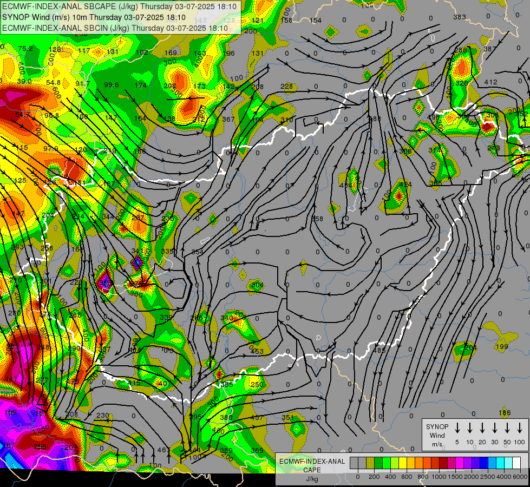The height and width of the screenshot is (487, 530).
Task: Select the pure blue CAPE legend swatch
Action: [483, 463]
